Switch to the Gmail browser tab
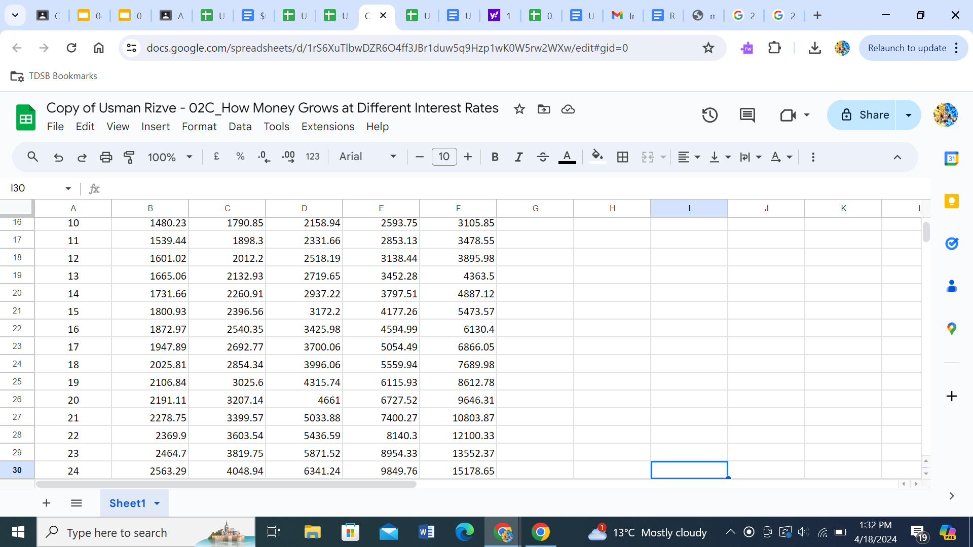Screen dimensions: 973x547 point(622,15)
